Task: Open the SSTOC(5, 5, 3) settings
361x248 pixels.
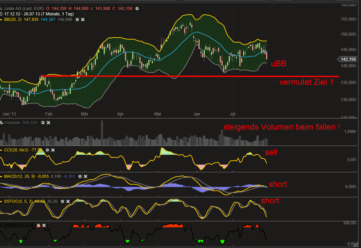Action: click(63, 201)
